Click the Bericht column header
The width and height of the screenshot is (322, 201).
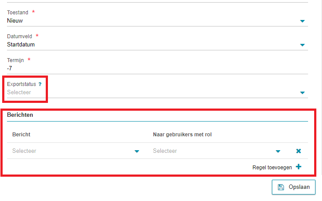click(21, 135)
